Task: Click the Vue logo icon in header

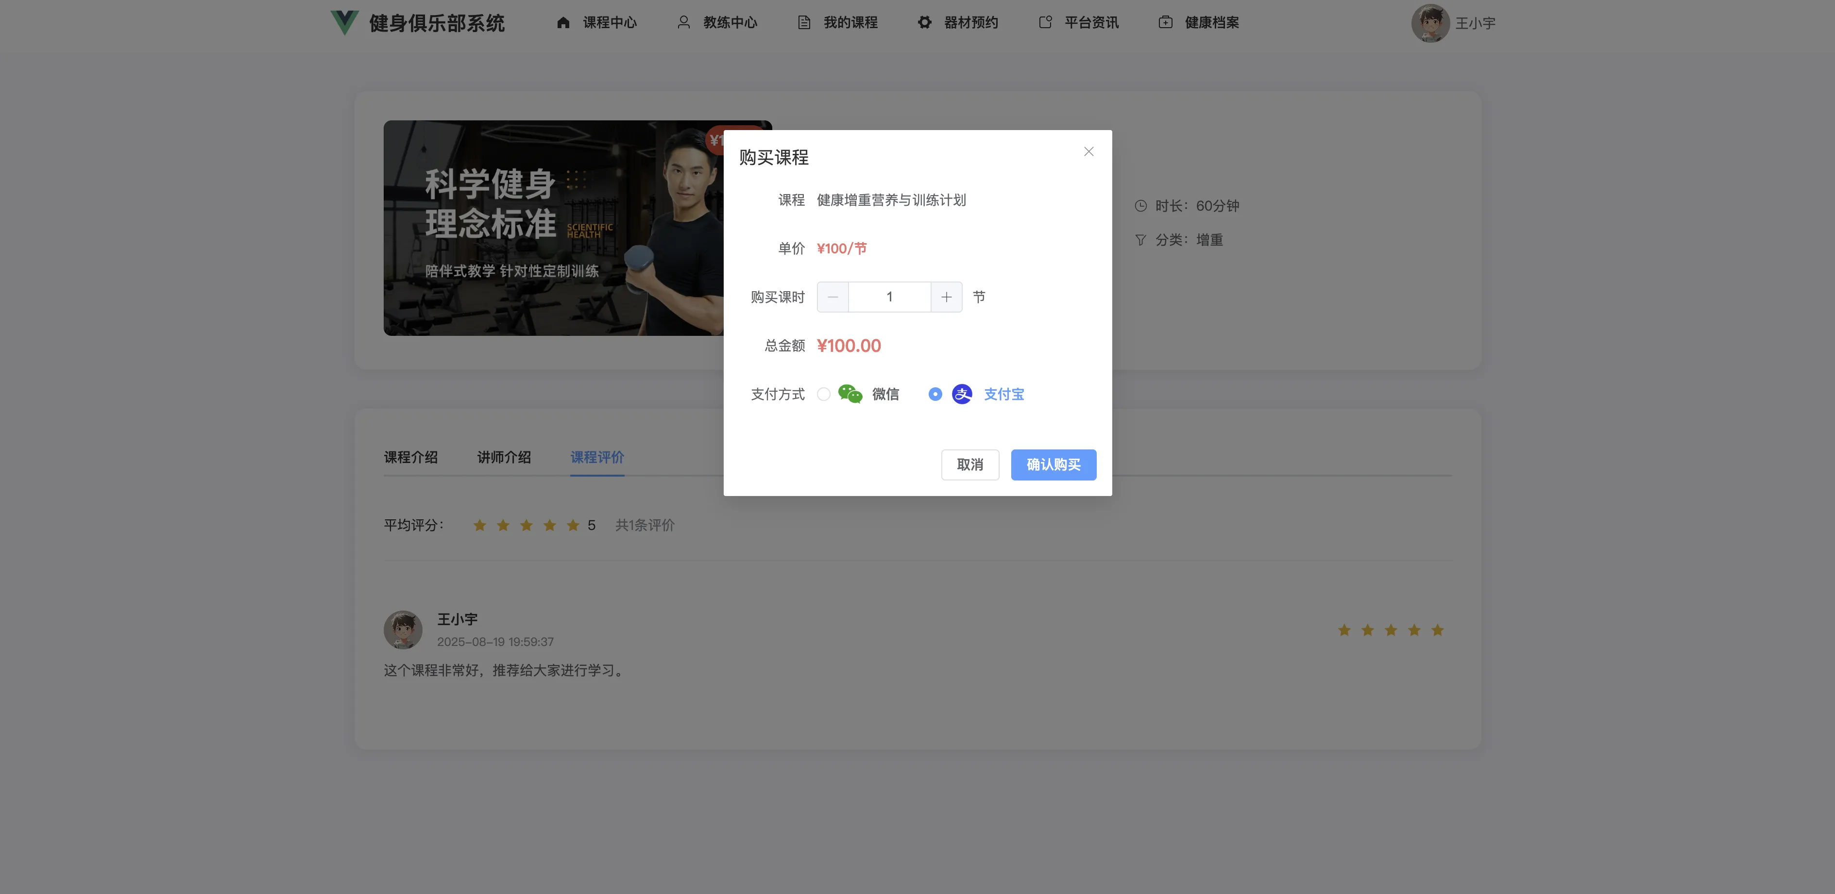Action: [345, 23]
